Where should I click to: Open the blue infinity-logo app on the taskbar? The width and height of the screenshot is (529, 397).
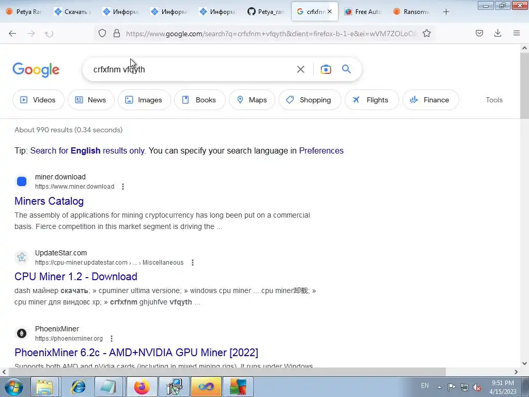[206, 387]
